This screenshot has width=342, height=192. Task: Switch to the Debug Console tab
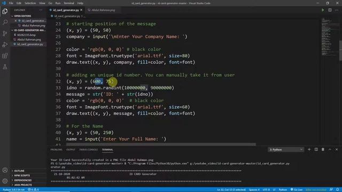coord(88,150)
